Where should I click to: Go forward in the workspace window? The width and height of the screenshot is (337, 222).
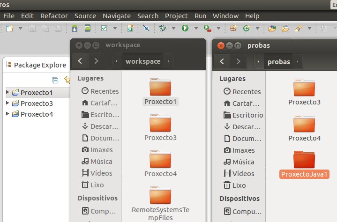(x=96, y=61)
